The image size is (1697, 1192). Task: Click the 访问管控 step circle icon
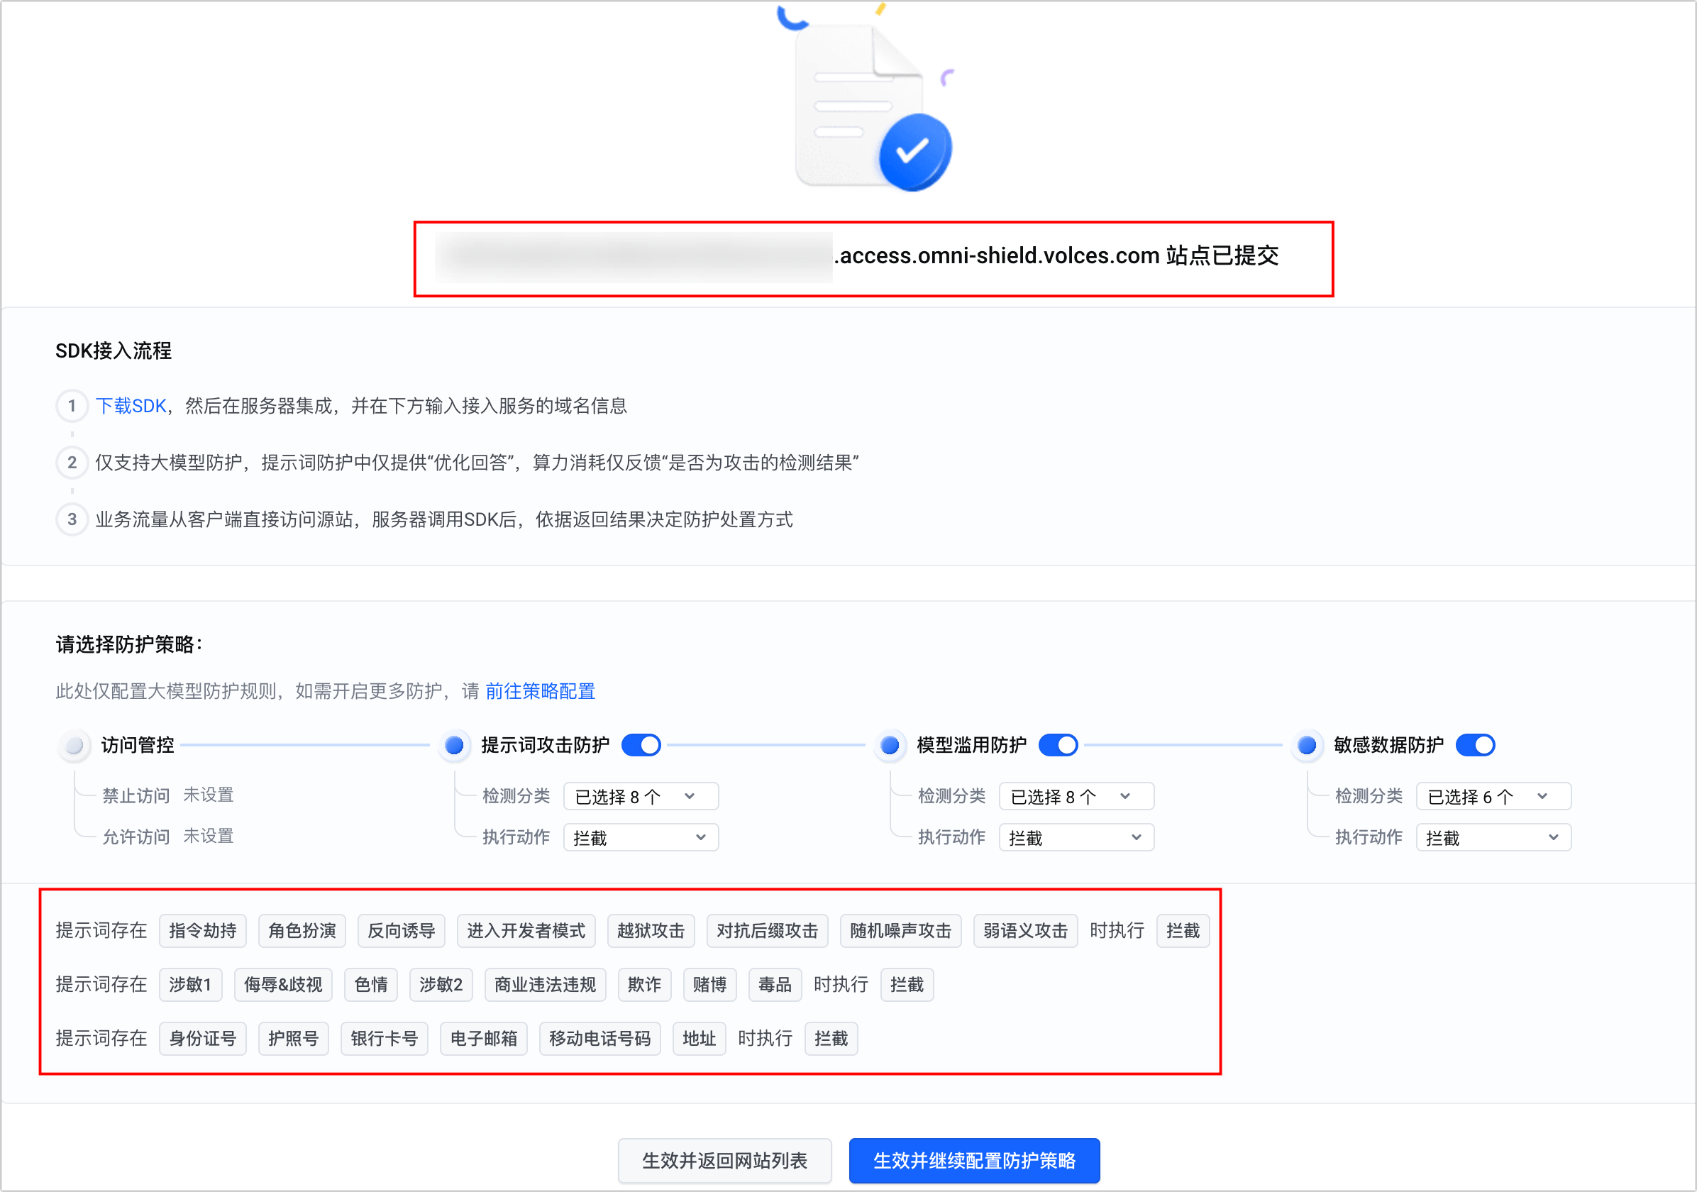pos(74,745)
